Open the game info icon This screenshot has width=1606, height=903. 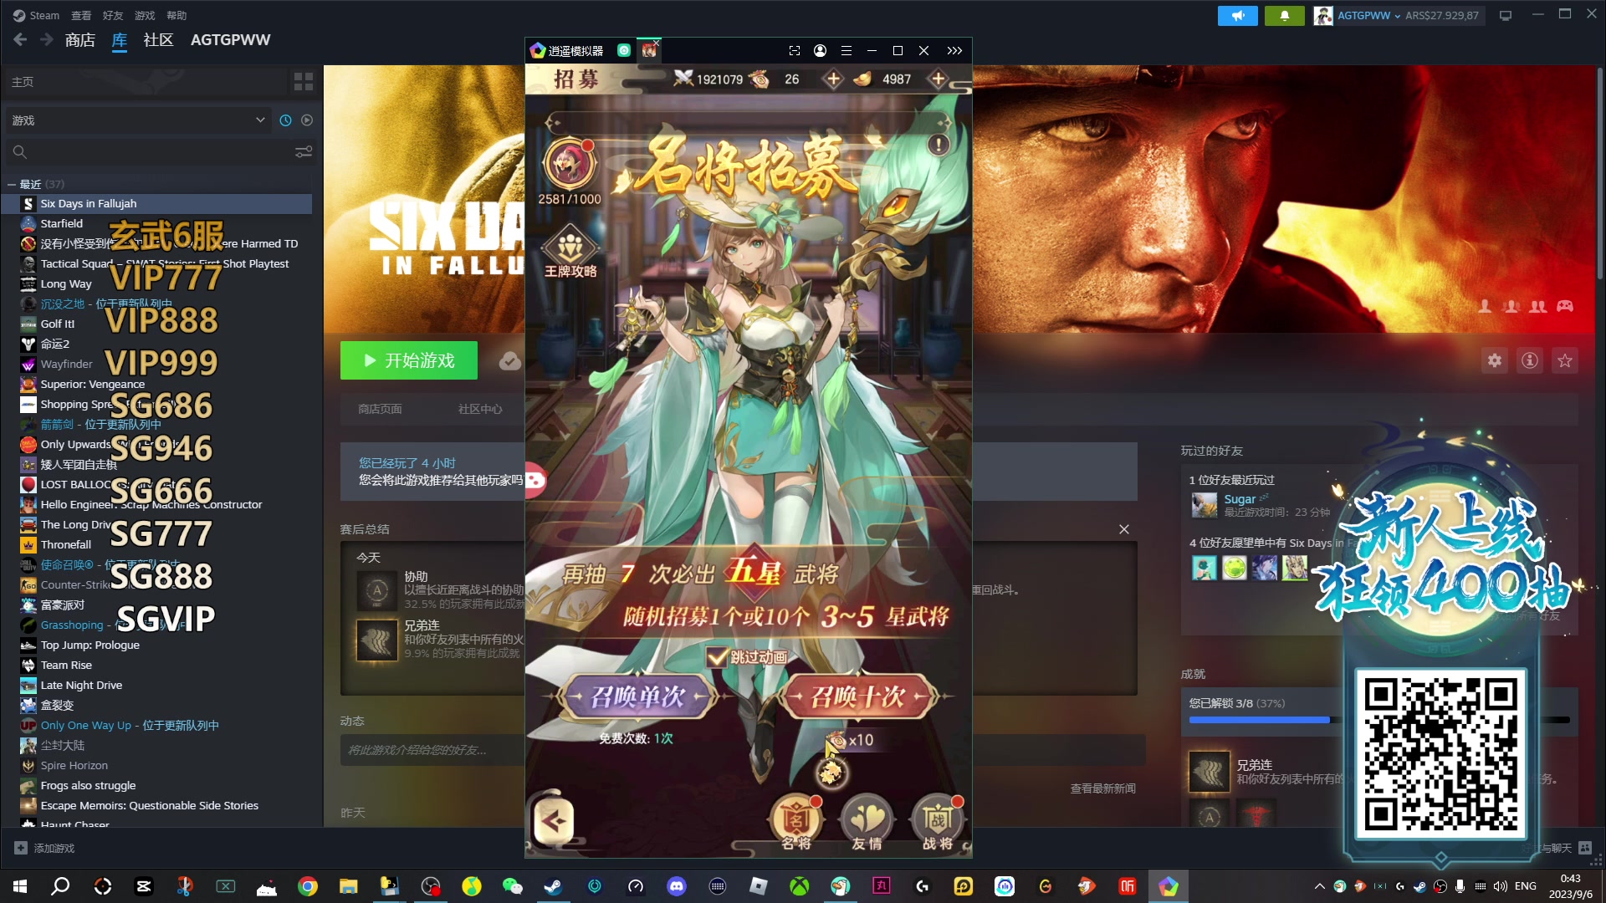(x=1530, y=360)
